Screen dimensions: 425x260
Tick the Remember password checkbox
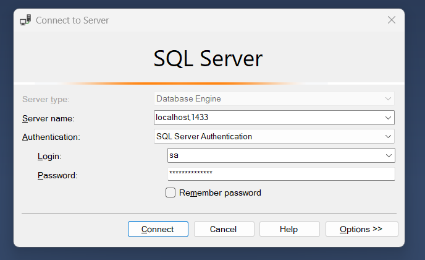[x=170, y=193]
